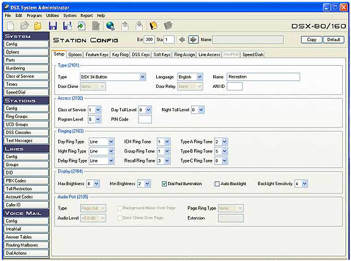Screen dimensions: 351x261
Task: Open Routing Mailboxes in Voice Mail sidebar
Action: coord(26,245)
